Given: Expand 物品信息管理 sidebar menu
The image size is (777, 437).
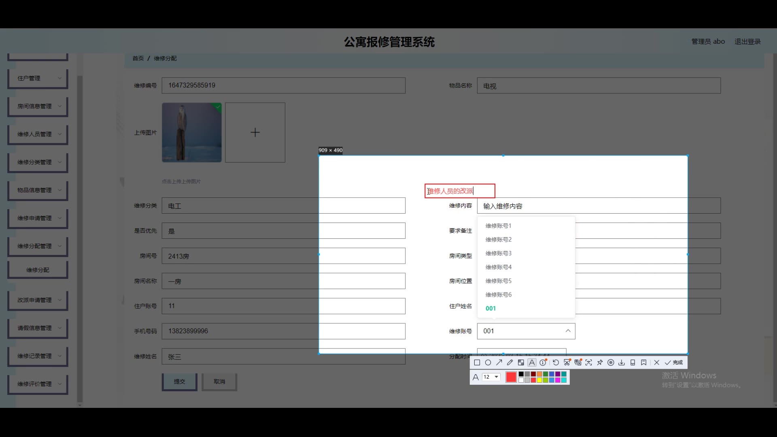Looking at the screenshot, I should 38,190.
